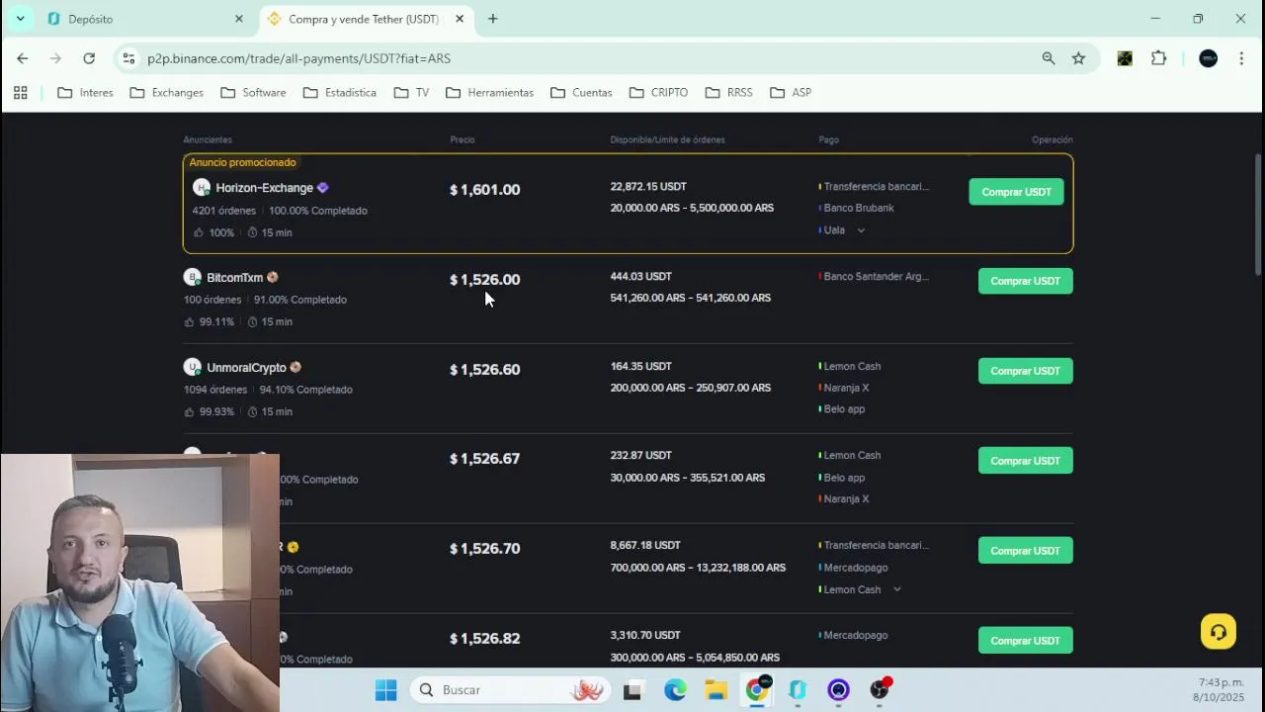Open the ASP bookmark folder
1265x712 pixels.
coord(791,92)
